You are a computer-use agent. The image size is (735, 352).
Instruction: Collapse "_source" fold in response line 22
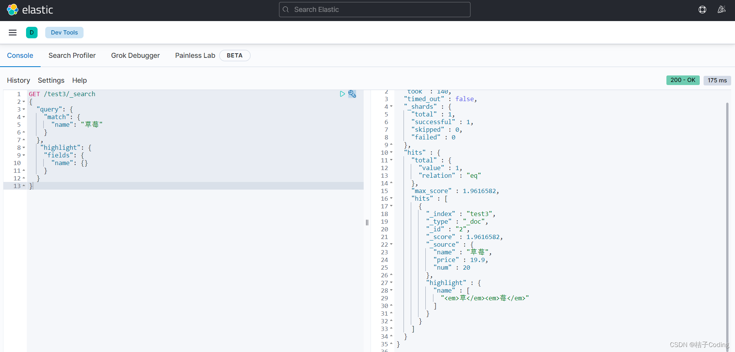tap(391, 244)
